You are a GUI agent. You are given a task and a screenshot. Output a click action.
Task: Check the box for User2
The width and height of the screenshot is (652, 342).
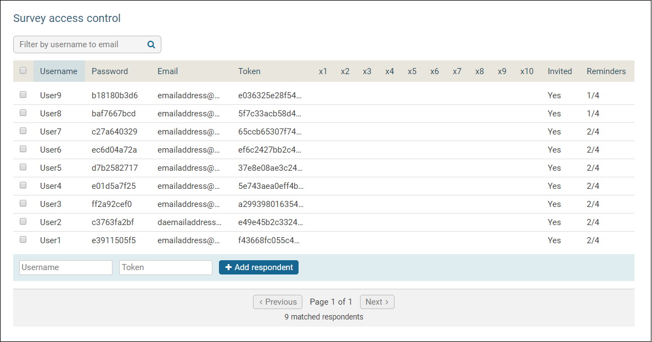(x=23, y=221)
